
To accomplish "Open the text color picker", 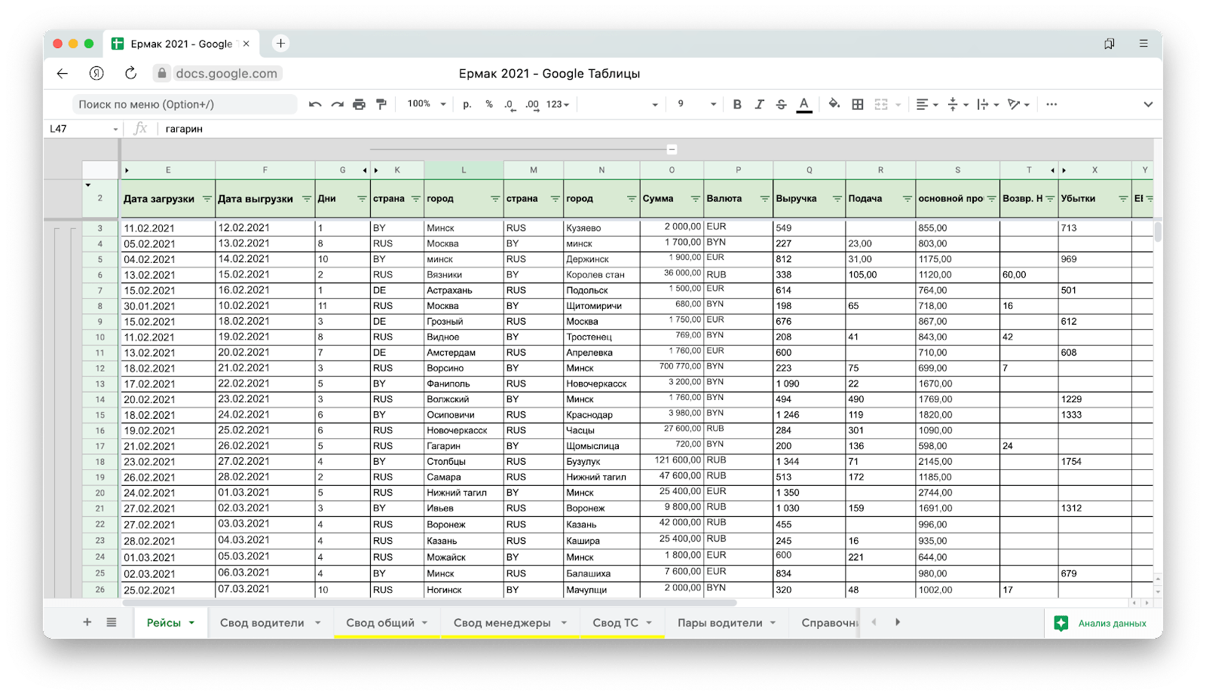I will [x=804, y=105].
